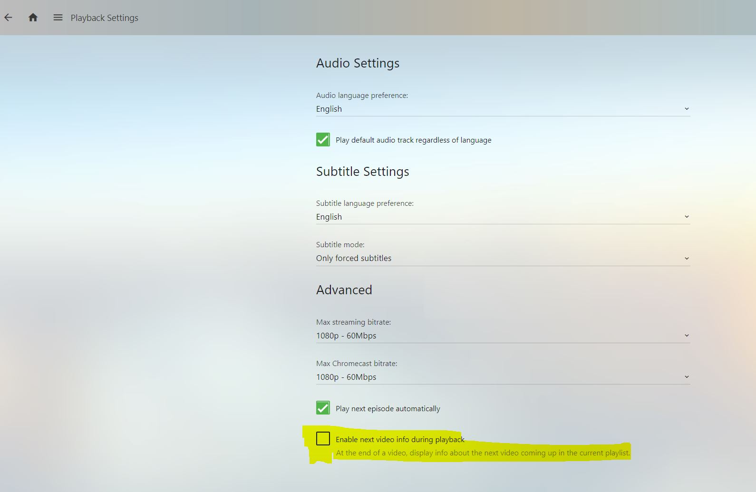The image size is (756, 492).
Task: Expand the Subtitle mode dropdown
Action: point(503,258)
